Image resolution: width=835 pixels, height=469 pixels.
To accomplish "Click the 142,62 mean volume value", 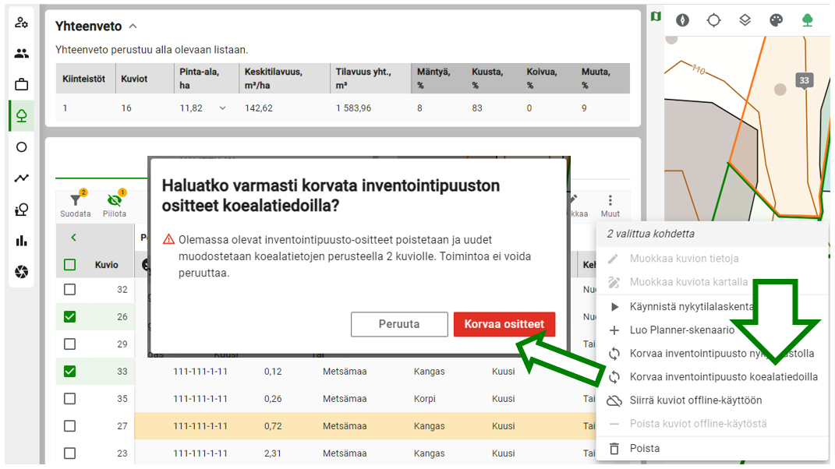I will tap(258, 108).
